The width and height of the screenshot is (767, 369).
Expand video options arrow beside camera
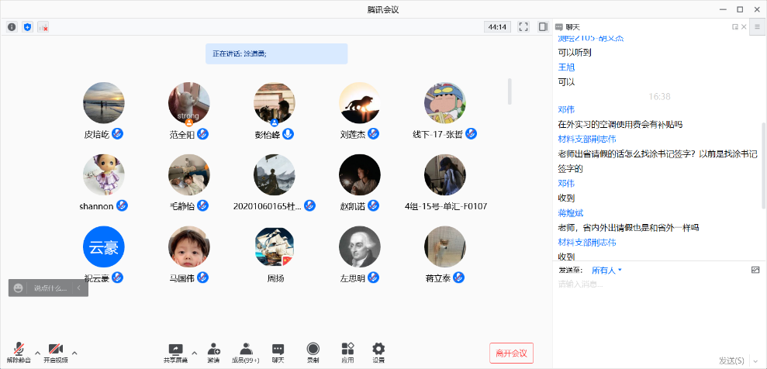[x=74, y=353]
